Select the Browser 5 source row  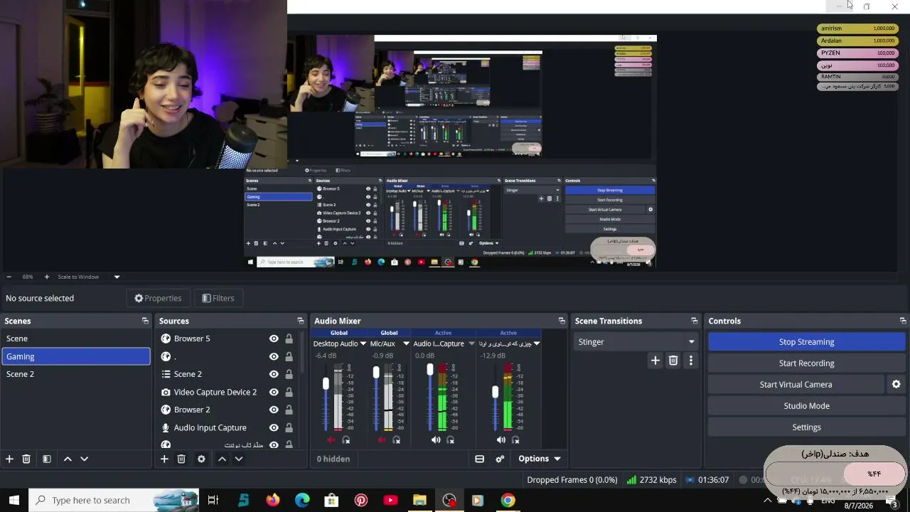click(x=228, y=338)
